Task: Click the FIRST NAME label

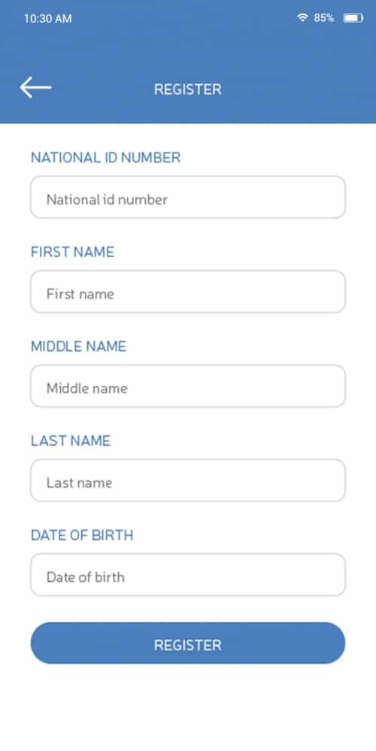Action: [x=73, y=252]
